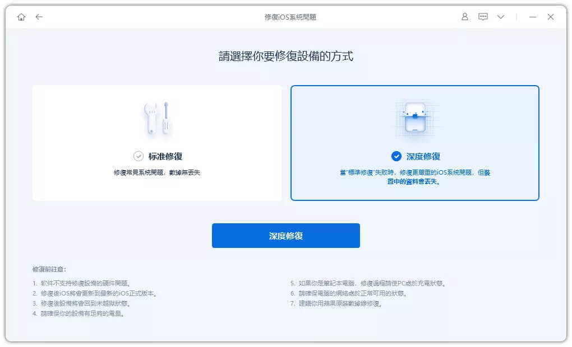Screen dimensions: 572x347
Task: Click the standard repair description text
Action: click(x=157, y=172)
